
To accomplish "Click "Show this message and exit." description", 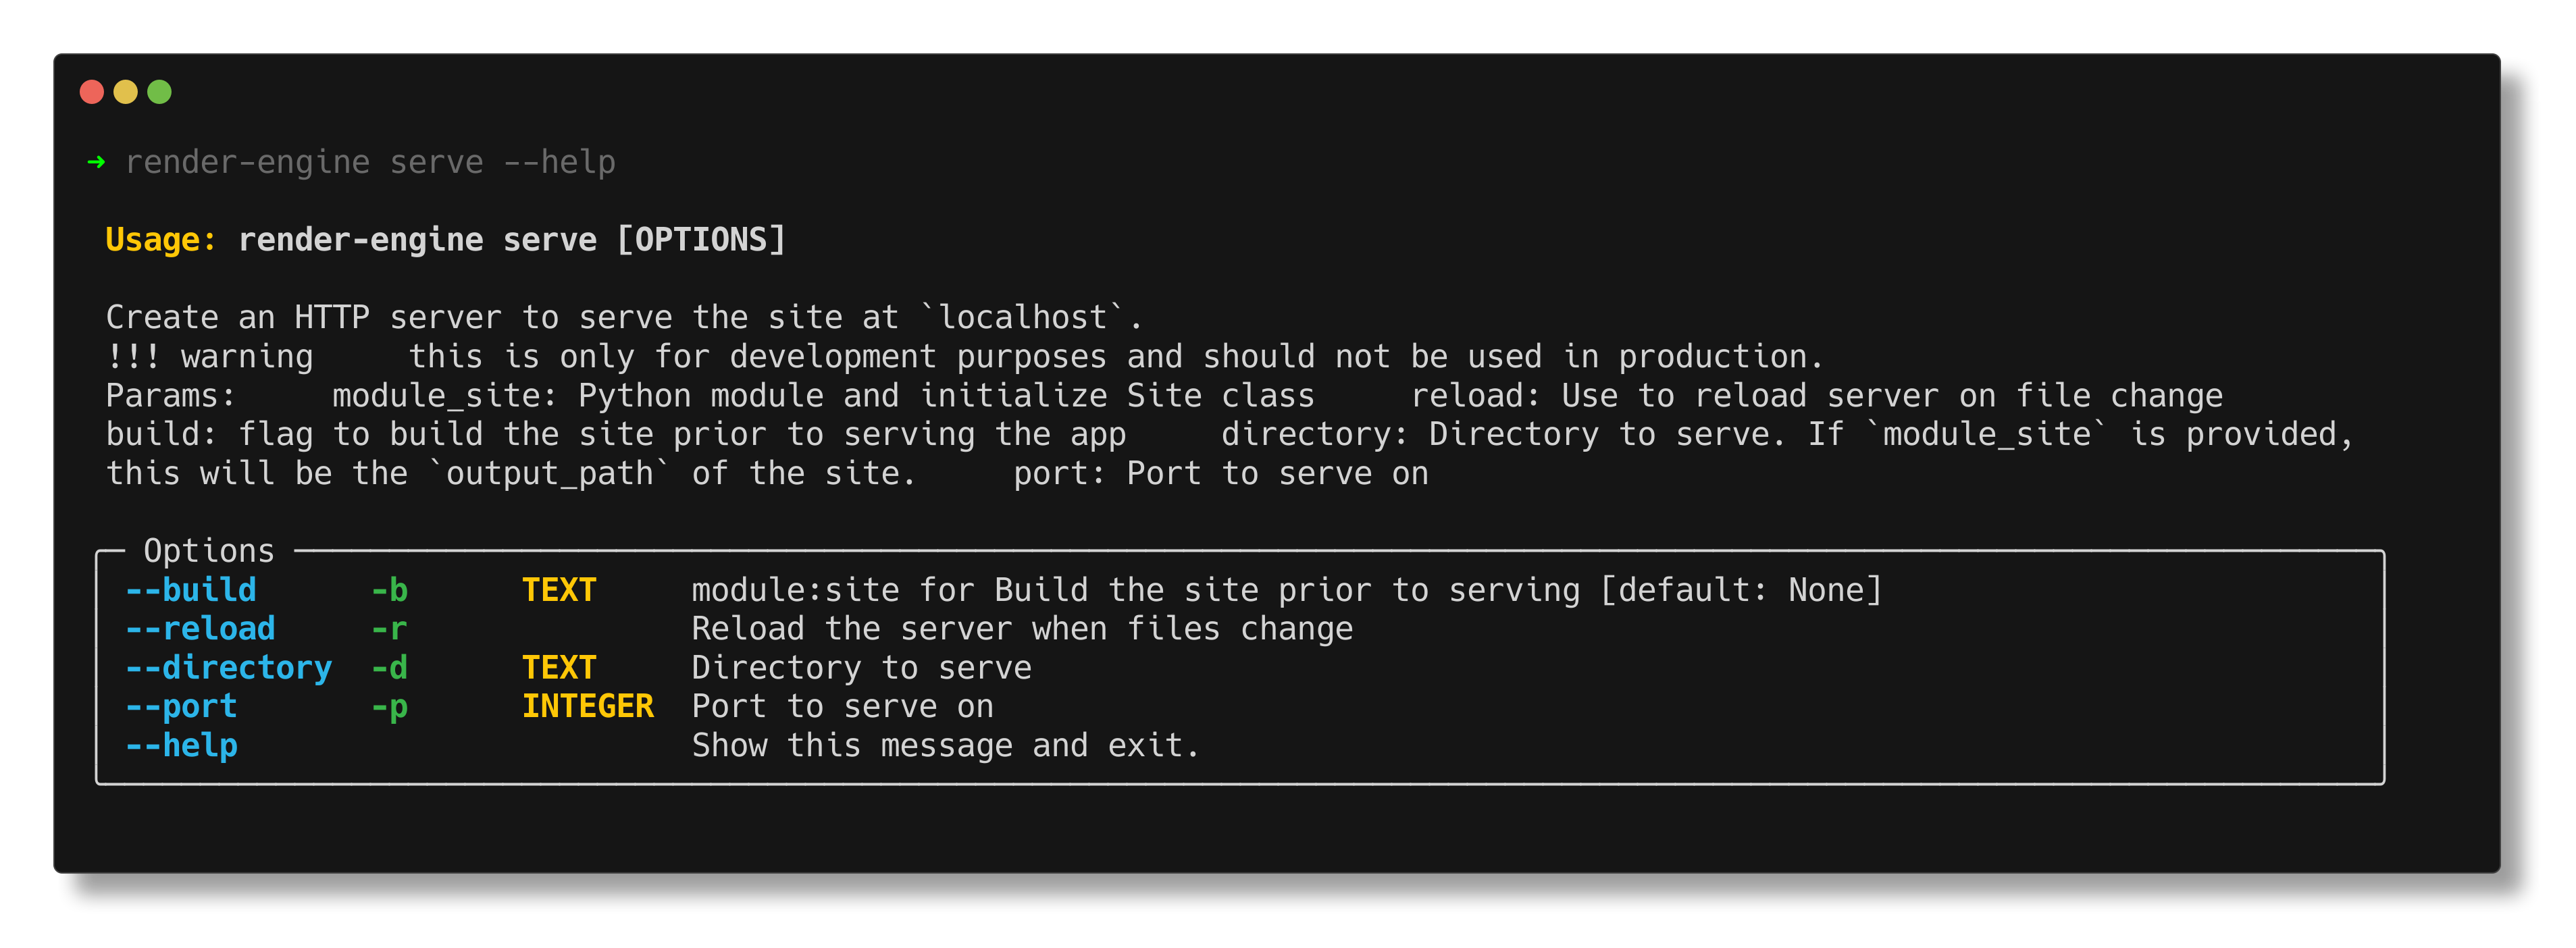I will (945, 746).
